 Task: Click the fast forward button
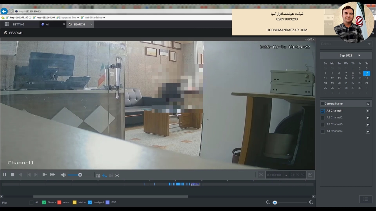coord(52,175)
